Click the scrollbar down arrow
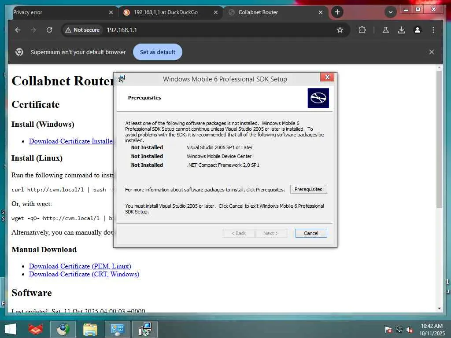The image size is (451, 338). [x=439, y=309]
